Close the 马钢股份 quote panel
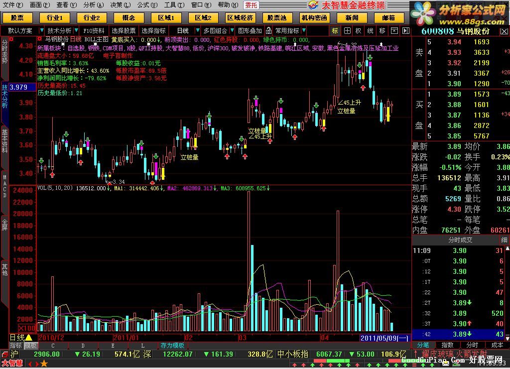 pyautogui.click(x=504, y=31)
